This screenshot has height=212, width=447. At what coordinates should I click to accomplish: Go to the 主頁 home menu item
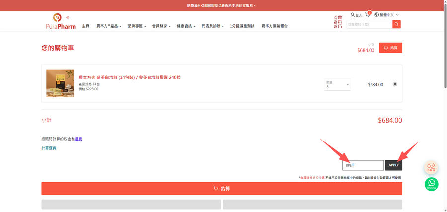[86, 26]
